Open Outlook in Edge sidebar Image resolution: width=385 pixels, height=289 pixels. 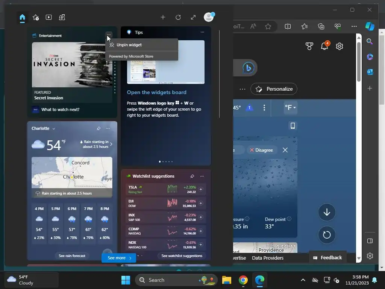370,72
